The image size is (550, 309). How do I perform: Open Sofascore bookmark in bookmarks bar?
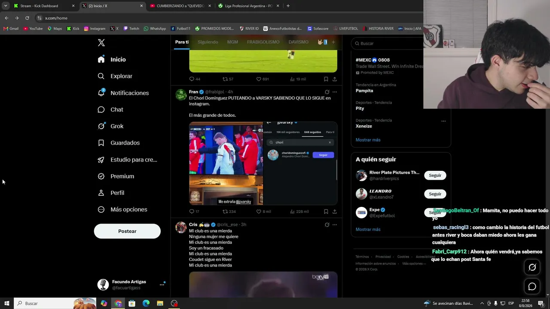tap(318, 29)
